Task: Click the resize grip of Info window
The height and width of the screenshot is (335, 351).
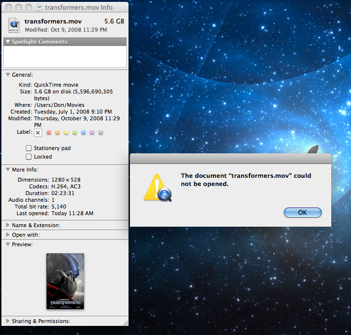Action: tap(126, 323)
